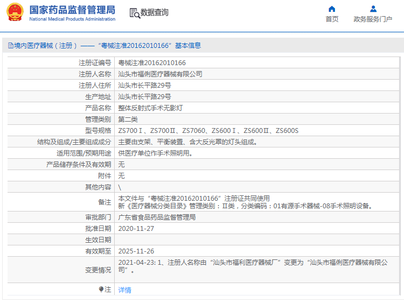Click the lightbulb 注 icon
The width and height of the screenshot is (404, 303).
101,290
